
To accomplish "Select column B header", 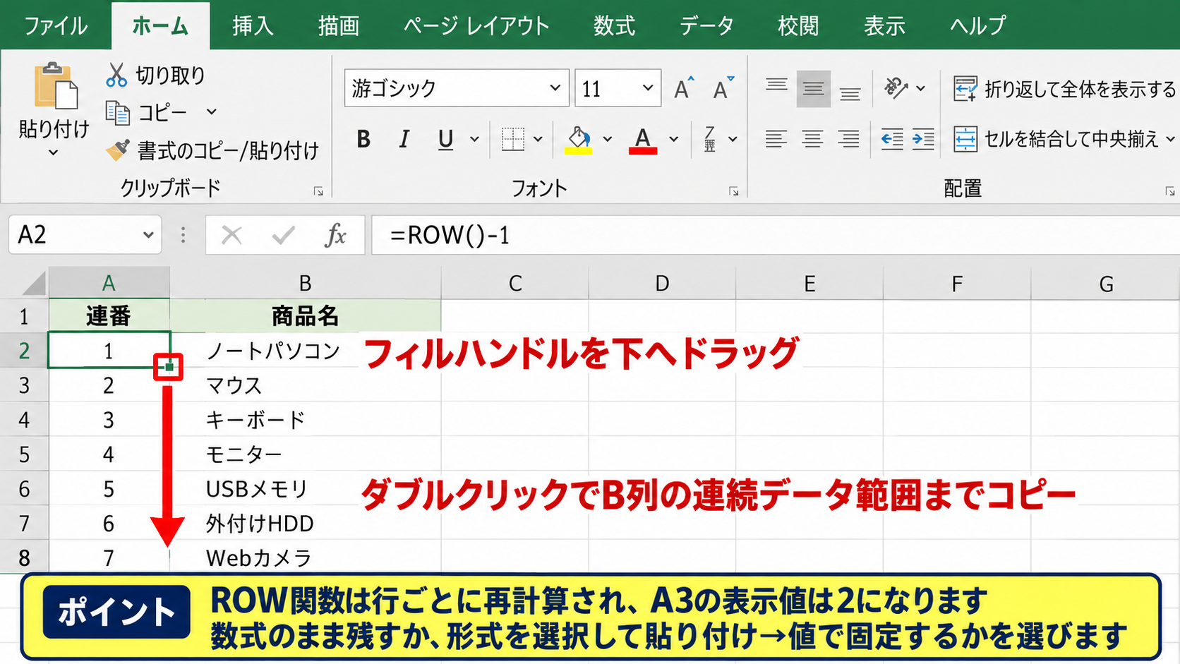I will [305, 283].
